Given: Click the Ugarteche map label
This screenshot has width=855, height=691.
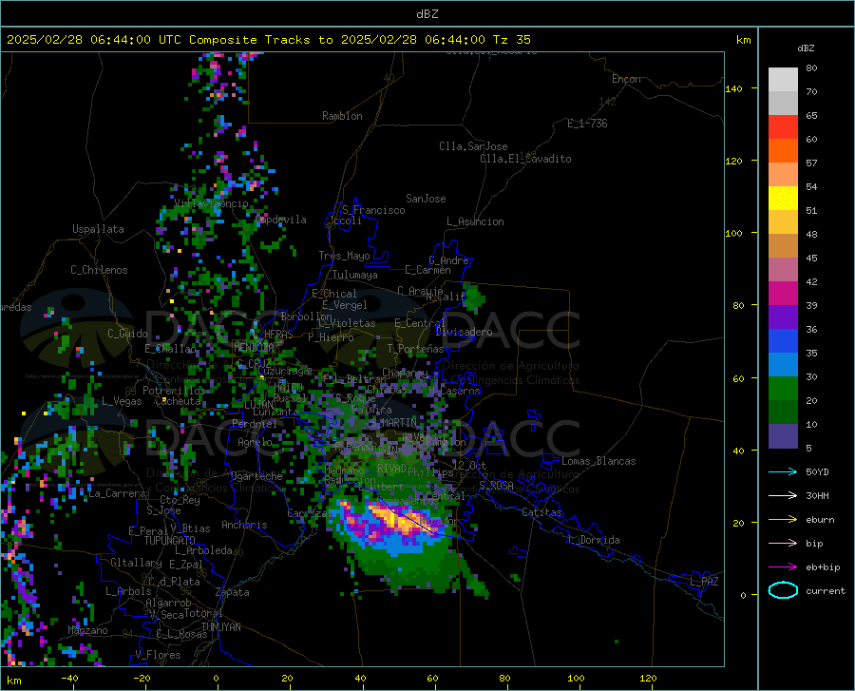Looking at the screenshot, I should (x=256, y=476).
